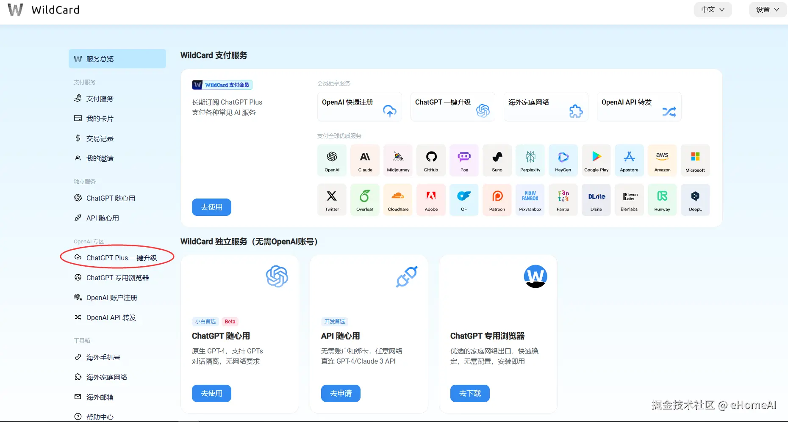Viewport: 788px width, 422px height.
Task: Open the Fantia service tile
Action: [563, 199]
